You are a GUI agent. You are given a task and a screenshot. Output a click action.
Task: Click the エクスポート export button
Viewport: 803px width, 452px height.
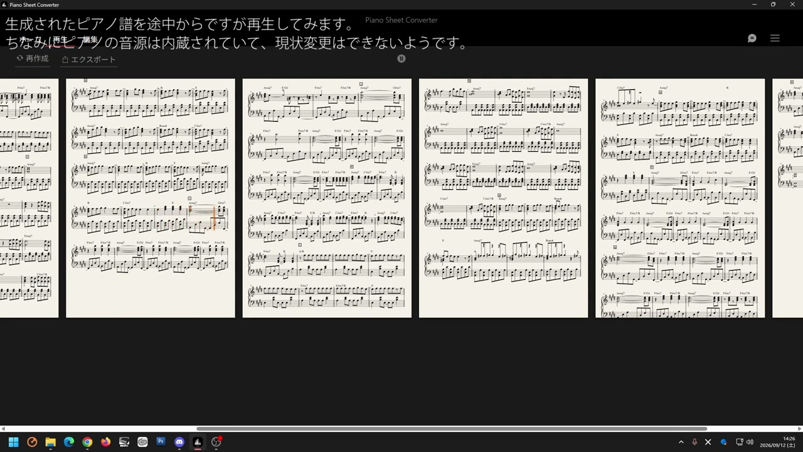coord(89,60)
